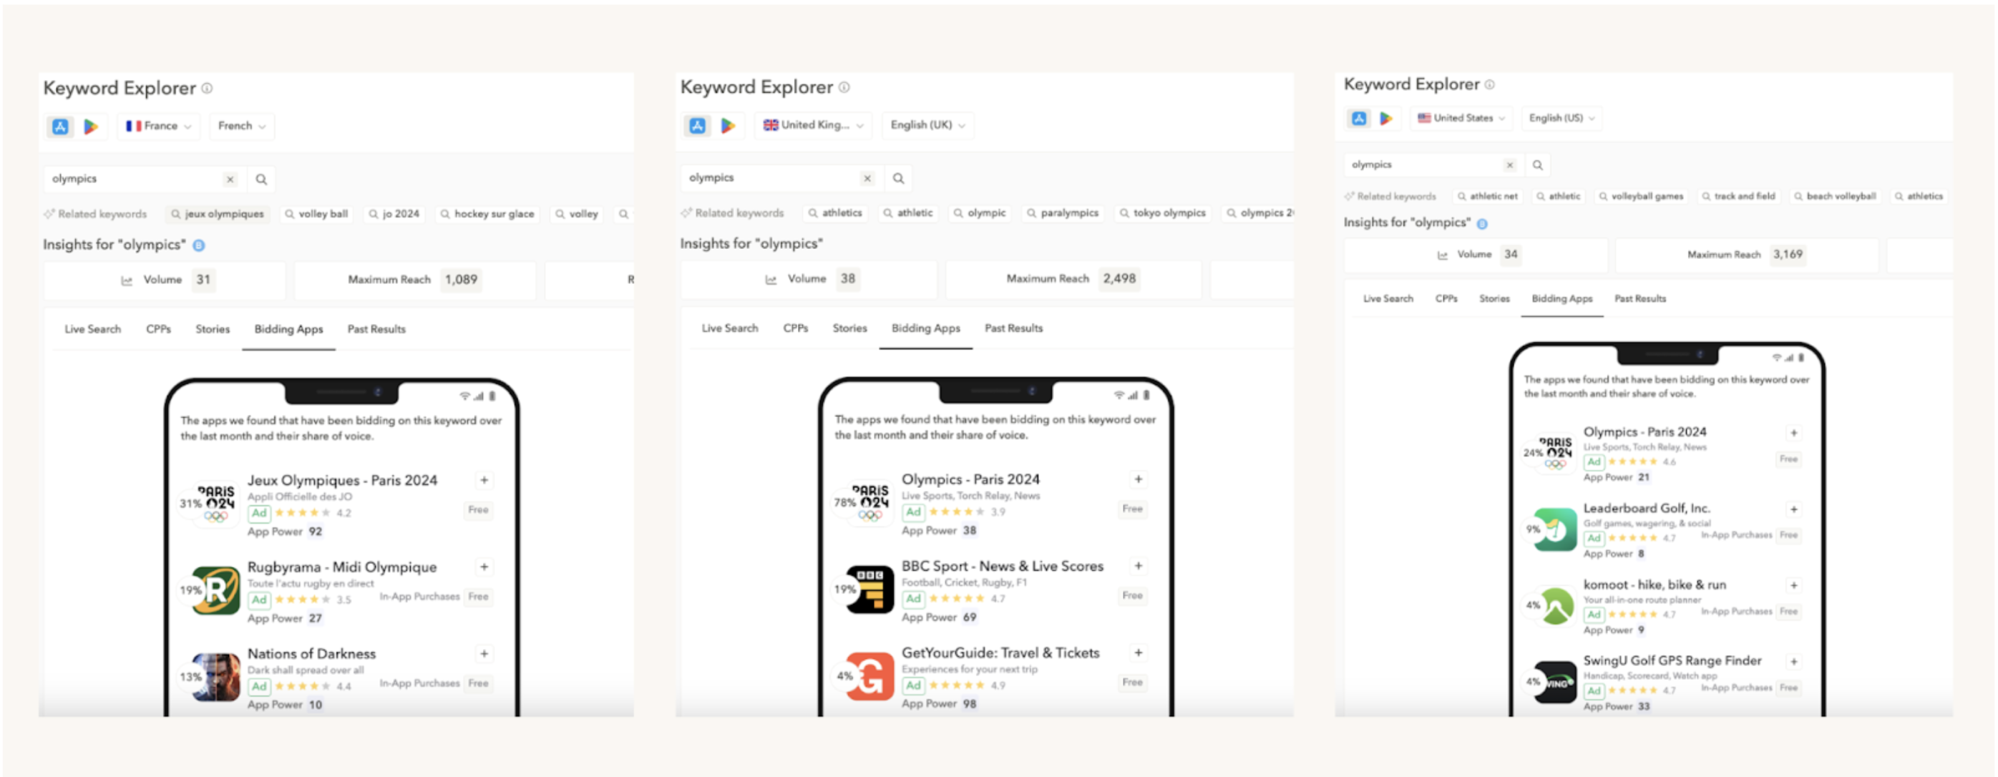
Task: Open the "BBC Sport - News & Live Scores" title
Action: pos(1002,567)
